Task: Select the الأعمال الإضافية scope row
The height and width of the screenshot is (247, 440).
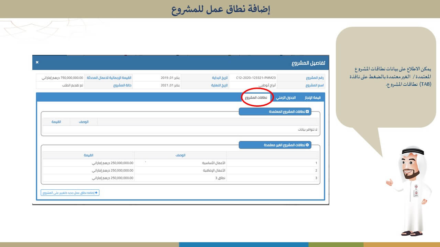Action: point(180,170)
